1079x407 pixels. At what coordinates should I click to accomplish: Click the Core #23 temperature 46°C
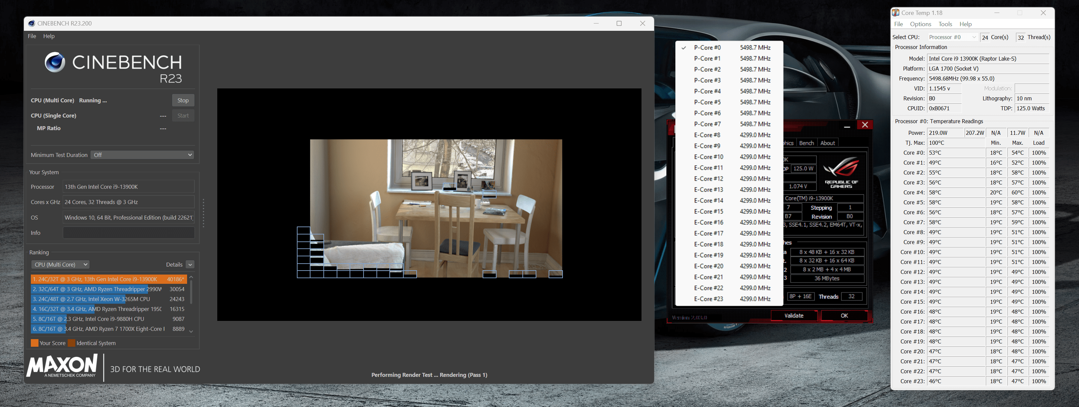(956, 382)
